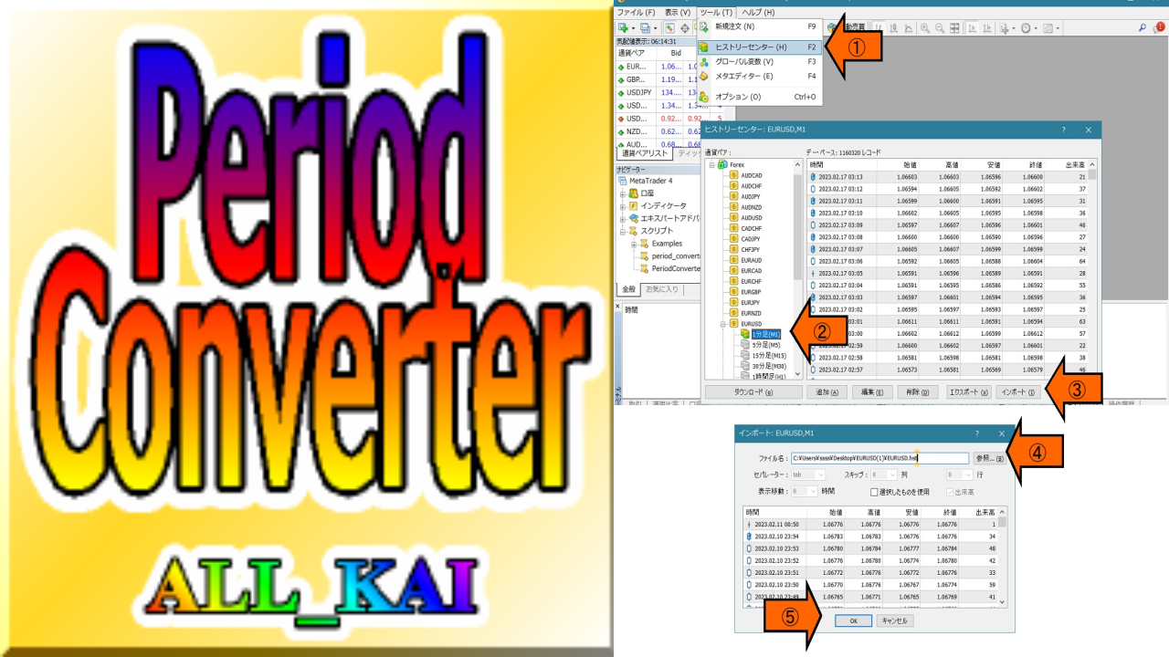This screenshot has width=1169, height=657.
Task: Click the 追加 (A) button
Action: [x=828, y=391]
